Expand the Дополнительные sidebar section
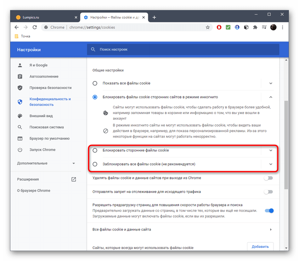Image resolution: width=299 pixels, height=261 pixels. (x=46, y=163)
